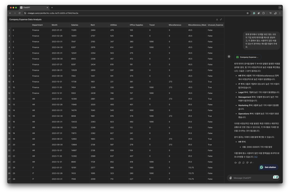Select the Operations 부서 bullet text

258,115
